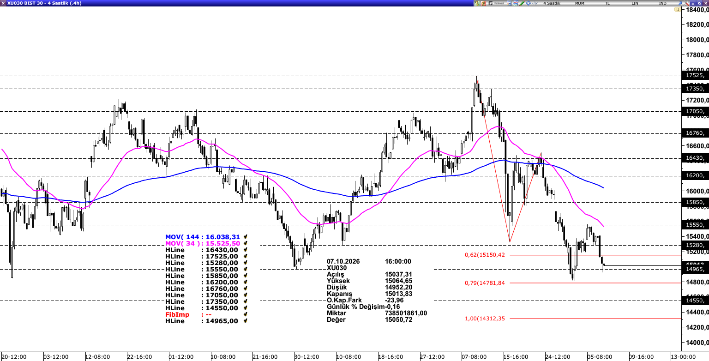Click the chart icon left of the pencil

tap(515, 3)
